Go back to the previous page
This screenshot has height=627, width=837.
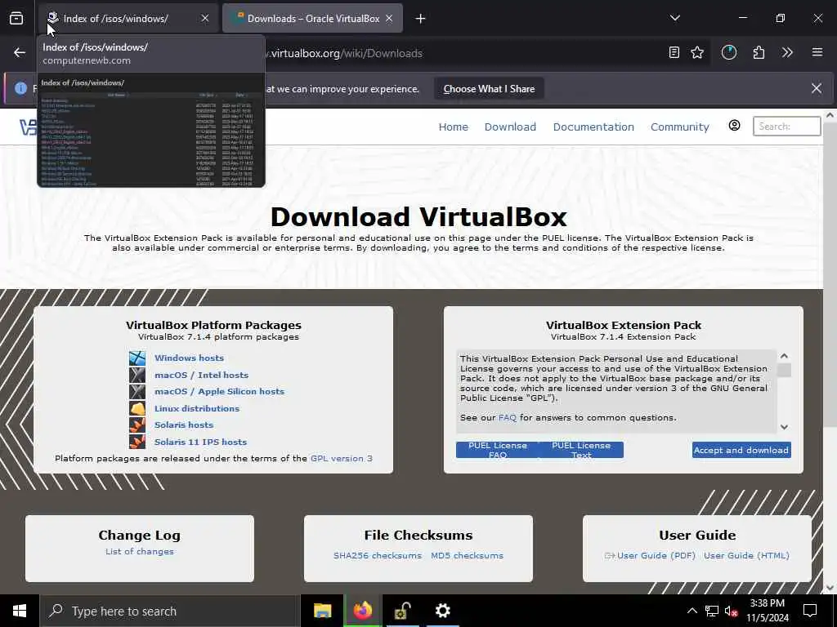[20, 52]
